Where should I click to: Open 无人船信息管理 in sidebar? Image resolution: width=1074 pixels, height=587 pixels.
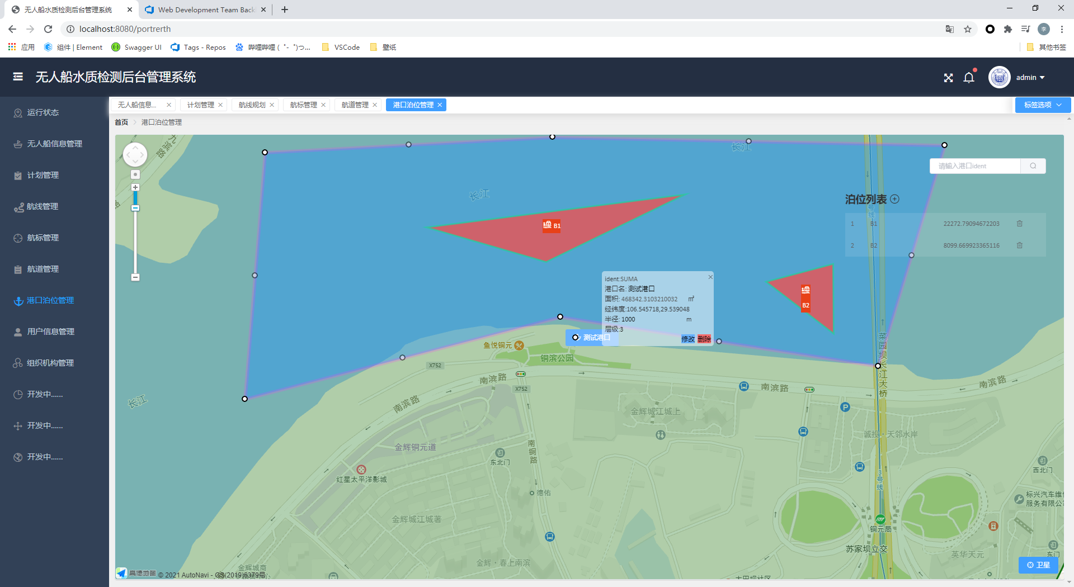pyautogui.click(x=54, y=144)
